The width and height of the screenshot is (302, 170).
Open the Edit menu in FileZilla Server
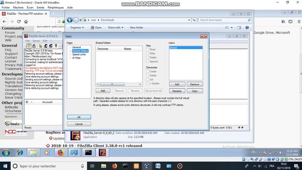click(x=45, y=41)
